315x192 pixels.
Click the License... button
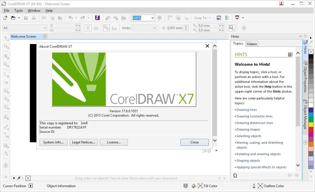(x=114, y=142)
